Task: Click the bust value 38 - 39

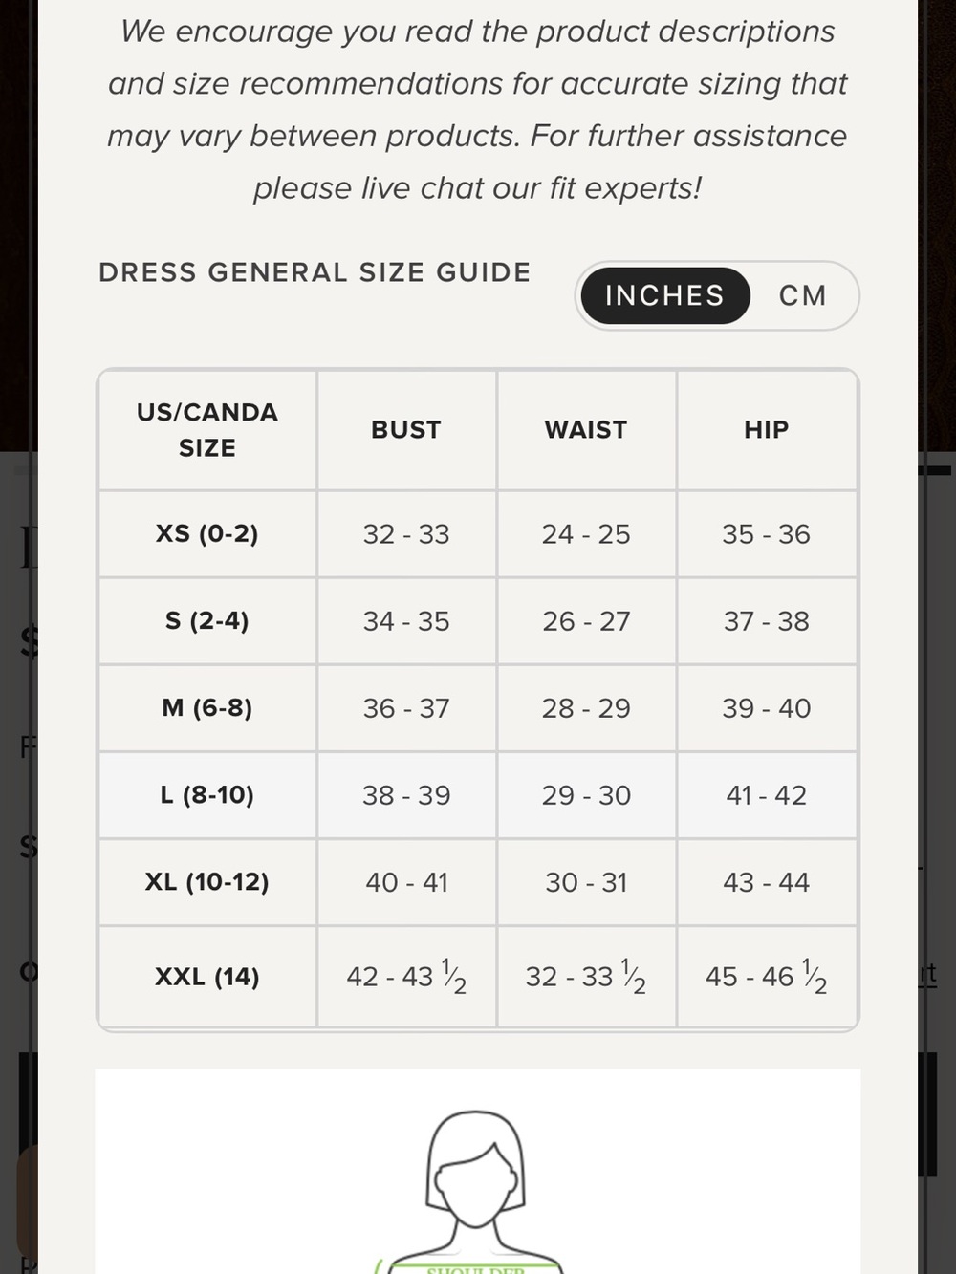Action: (406, 795)
